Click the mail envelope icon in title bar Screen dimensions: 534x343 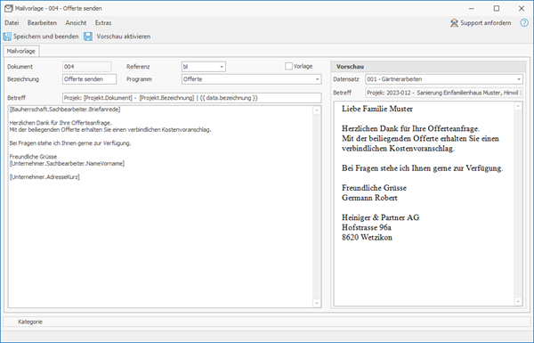[x=9, y=9]
